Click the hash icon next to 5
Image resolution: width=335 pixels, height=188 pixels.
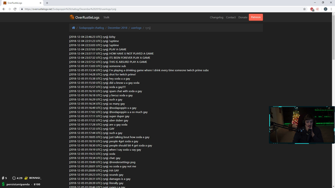(3, 178)
